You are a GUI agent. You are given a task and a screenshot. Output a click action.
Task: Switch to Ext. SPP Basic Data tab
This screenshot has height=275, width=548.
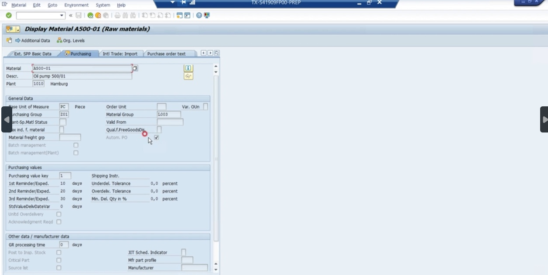(x=33, y=54)
